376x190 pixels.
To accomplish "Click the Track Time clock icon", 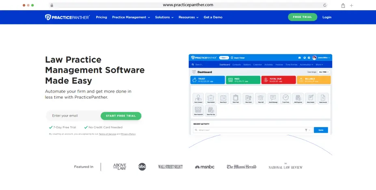I will tap(285, 98).
